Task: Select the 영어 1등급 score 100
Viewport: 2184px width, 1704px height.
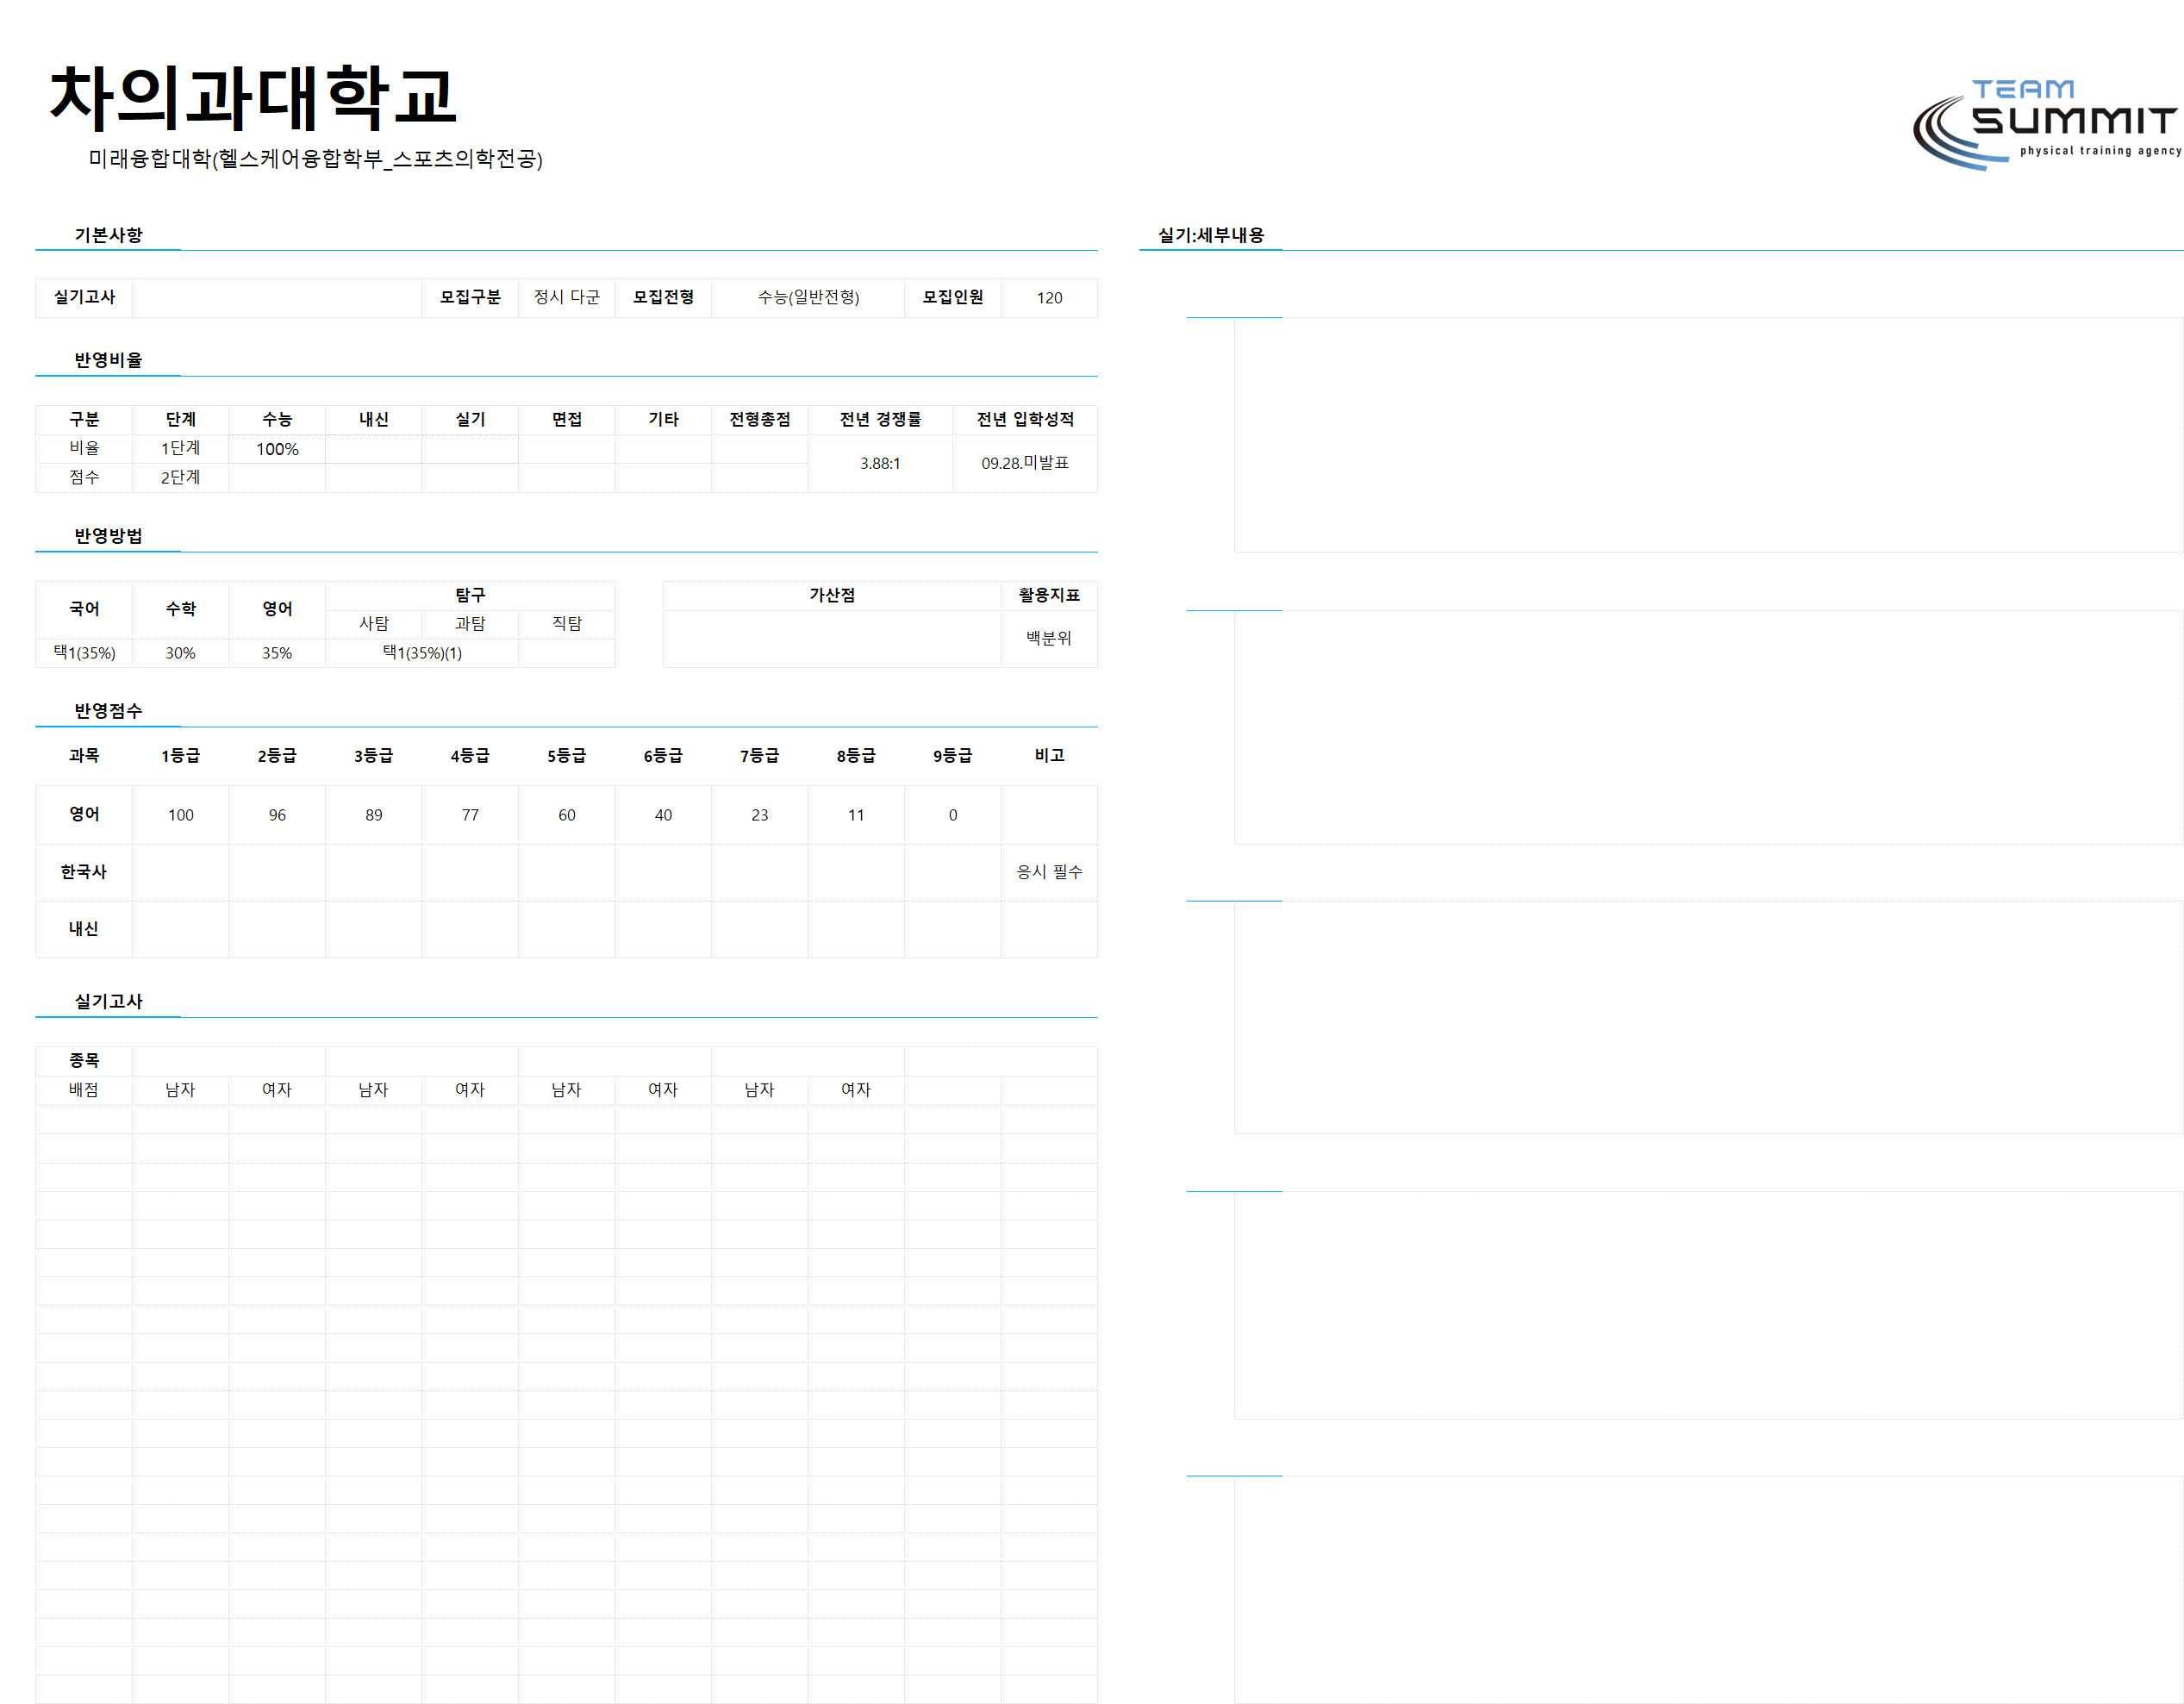Action: 180,815
